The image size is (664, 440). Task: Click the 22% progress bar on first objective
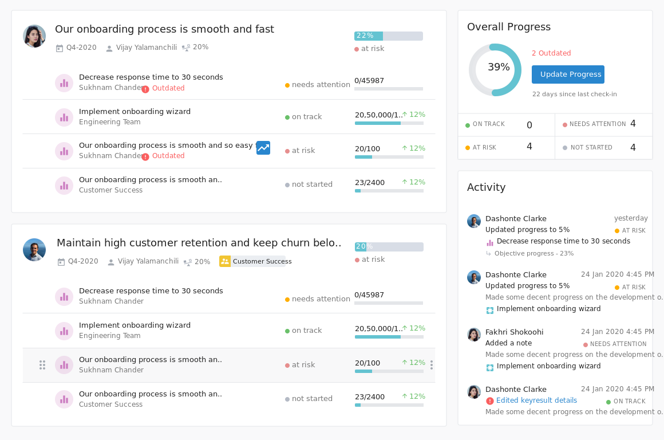[388, 36]
